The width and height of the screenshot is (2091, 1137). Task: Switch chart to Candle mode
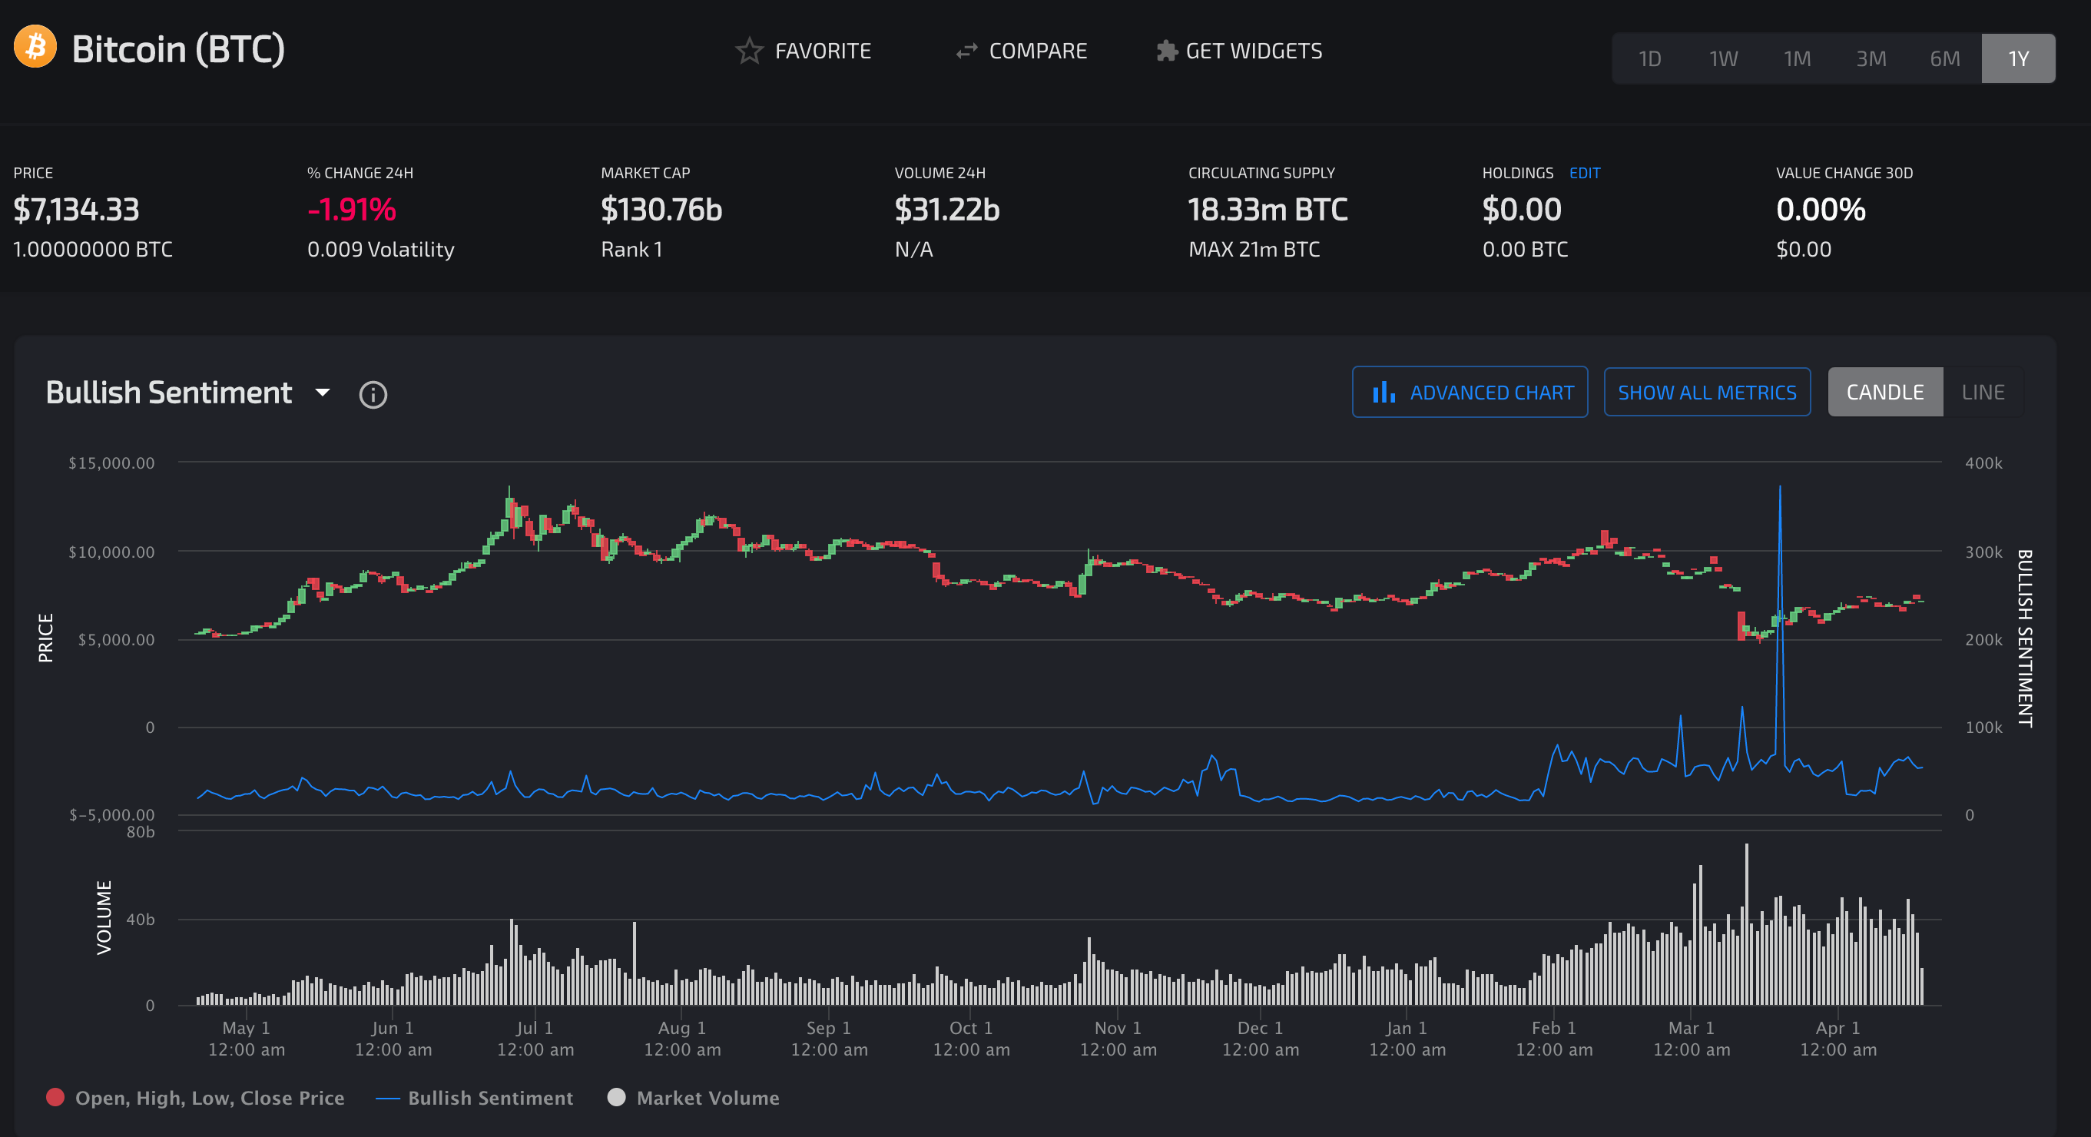1885,392
